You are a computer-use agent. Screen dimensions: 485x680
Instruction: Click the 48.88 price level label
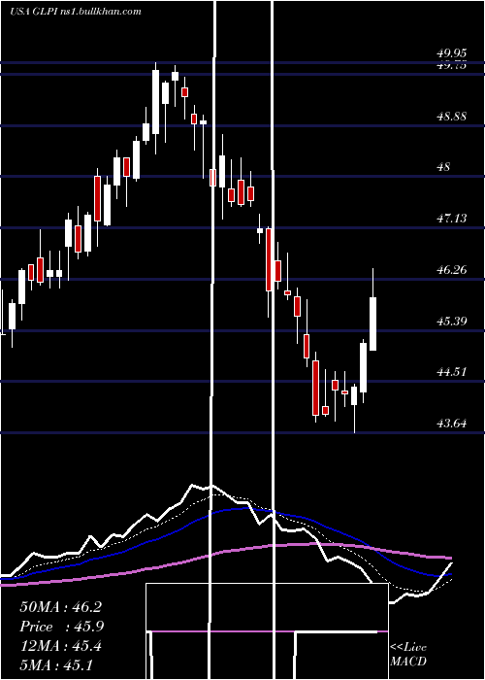coord(452,117)
